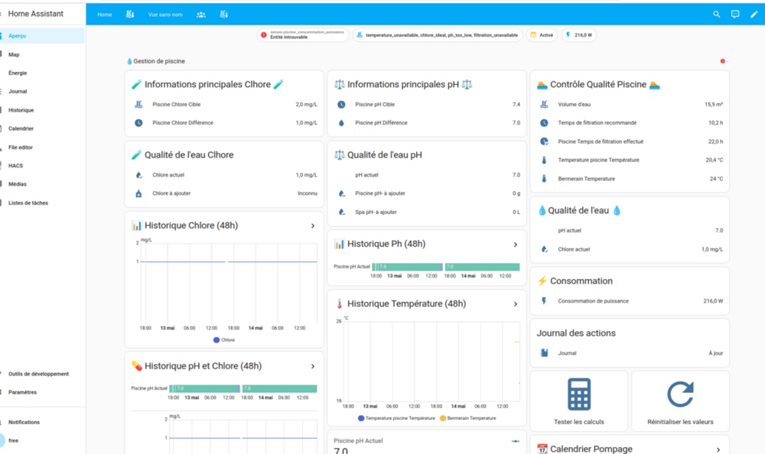Click the refresh icon for Réinitialiser les valeurs
Screen dimensions: 765x454
[680, 394]
